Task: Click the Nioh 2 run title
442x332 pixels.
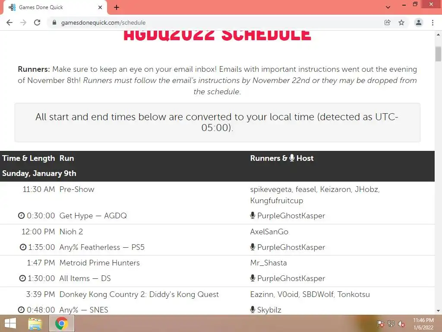Action: (71, 232)
